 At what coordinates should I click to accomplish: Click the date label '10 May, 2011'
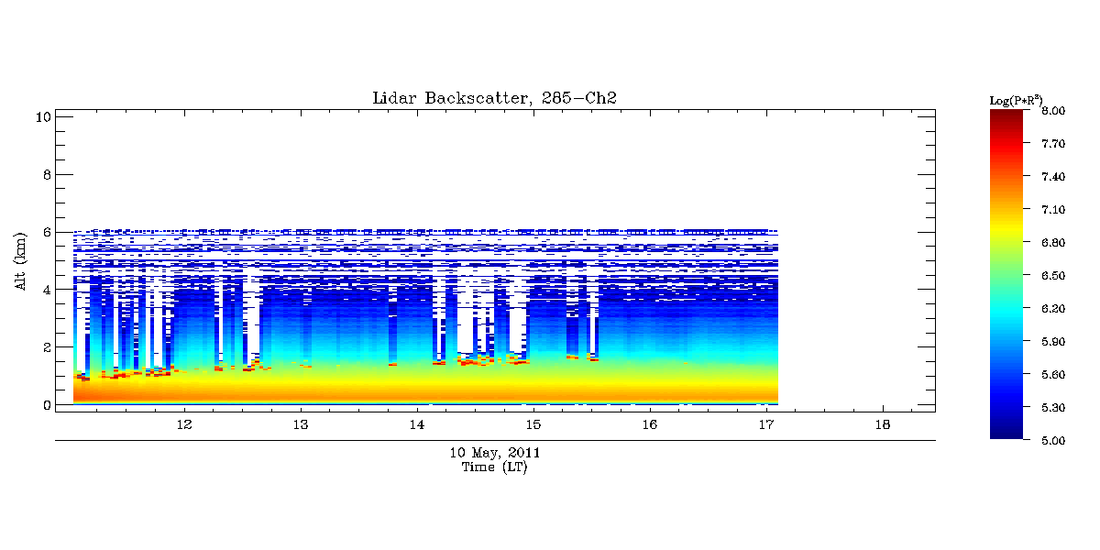click(494, 453)
